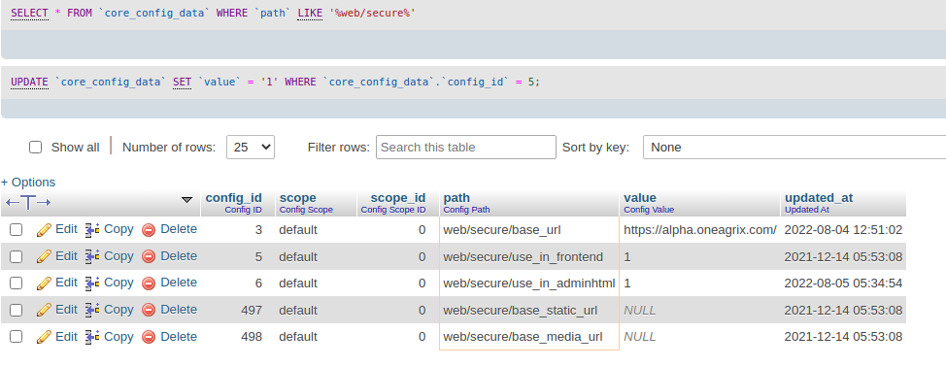This screenshot has height=367, width=946.
Task: Click copy icon in web/secure/base_url row
Action: [x=92, y=229]
